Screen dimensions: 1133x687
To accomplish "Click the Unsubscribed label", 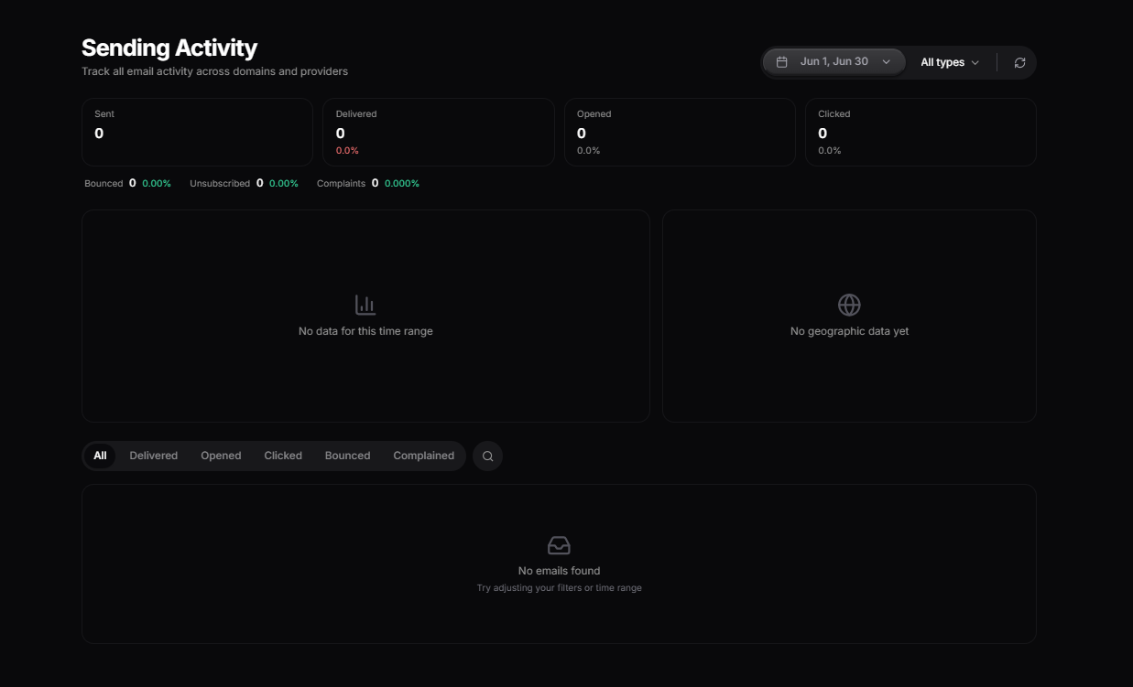I will (220, 184).
